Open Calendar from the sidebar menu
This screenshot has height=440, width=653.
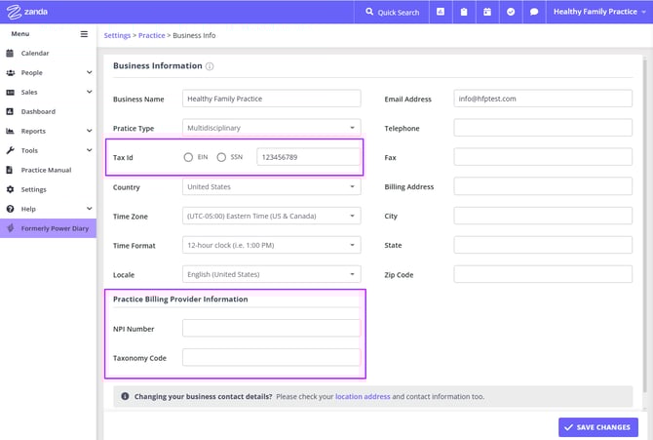coord(35,53)
